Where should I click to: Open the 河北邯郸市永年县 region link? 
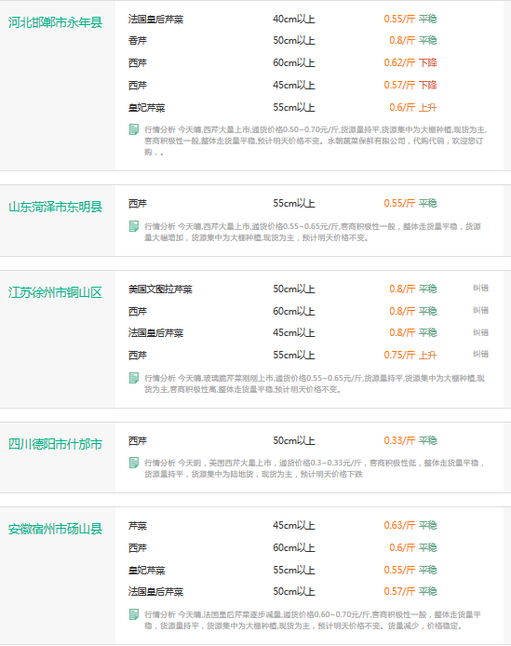tap(55, 22)
